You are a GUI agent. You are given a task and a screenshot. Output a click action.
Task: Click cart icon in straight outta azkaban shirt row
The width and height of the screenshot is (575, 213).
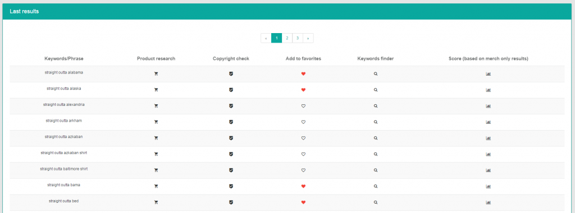pos(156,154)
